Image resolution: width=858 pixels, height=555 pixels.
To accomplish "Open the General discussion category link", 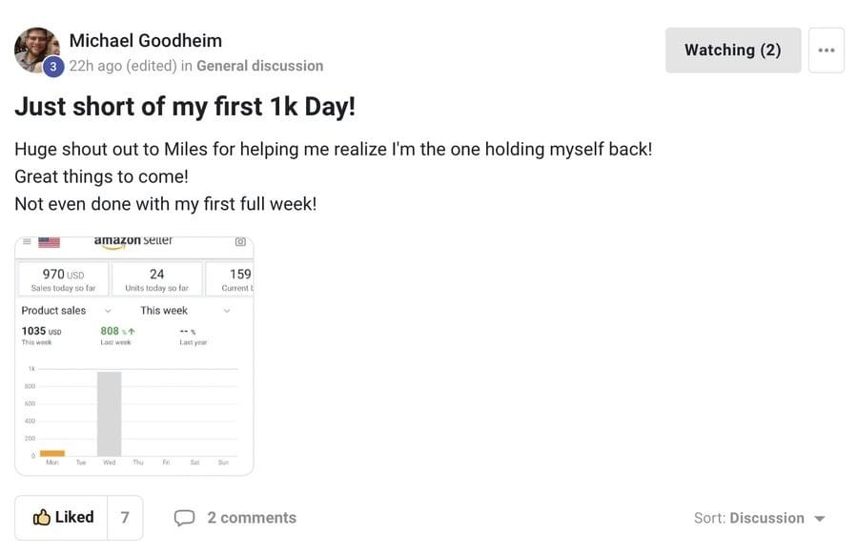I will click(259, 66).
